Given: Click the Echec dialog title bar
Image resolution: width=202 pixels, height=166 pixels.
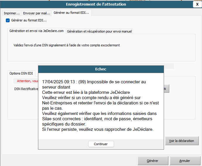Looking at the screenshot, I should [101, 69].
